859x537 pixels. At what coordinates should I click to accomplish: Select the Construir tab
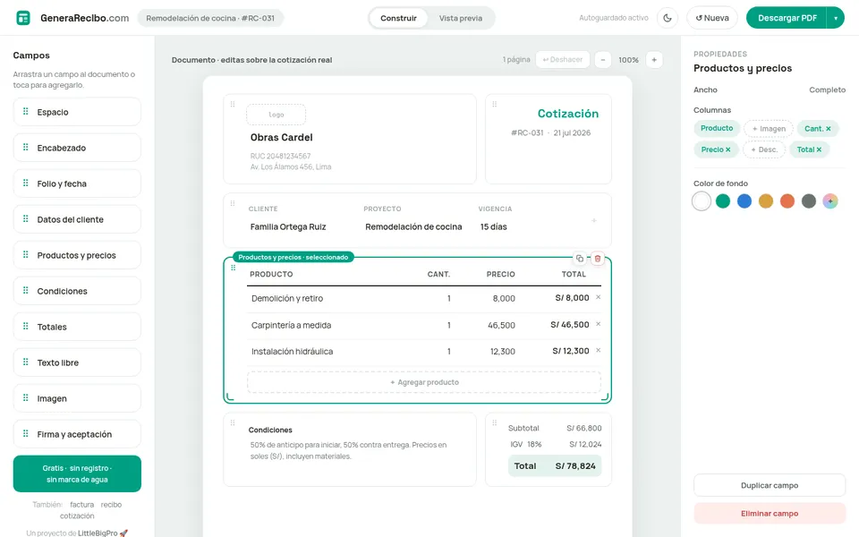398,18
